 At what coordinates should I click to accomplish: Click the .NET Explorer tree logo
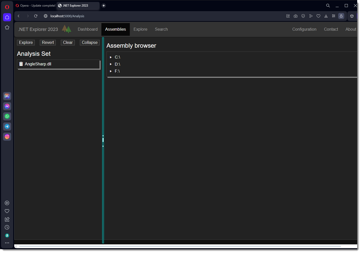67,29
